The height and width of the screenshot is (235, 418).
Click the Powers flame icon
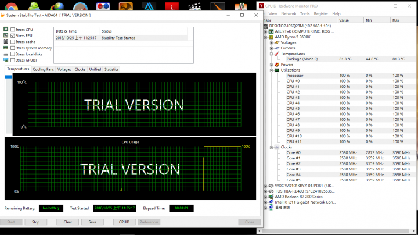[277, 65]
